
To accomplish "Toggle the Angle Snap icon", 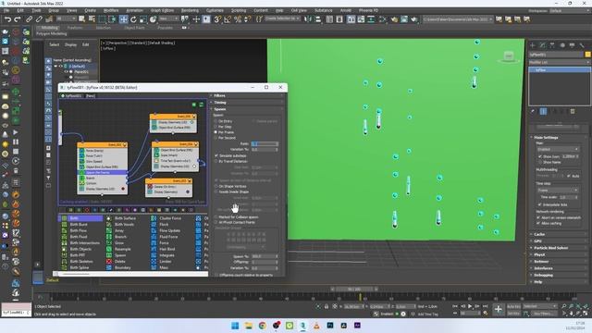I will 228,18.
